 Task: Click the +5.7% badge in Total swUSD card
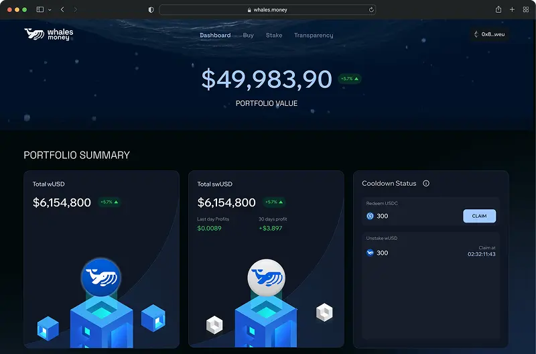tap(274, 202)
